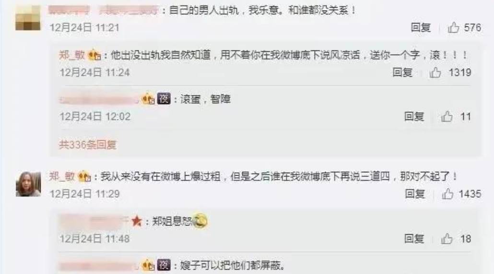Like the 滚蛋，智障 reply
The image size is (494, 274).
coord(447,117)
